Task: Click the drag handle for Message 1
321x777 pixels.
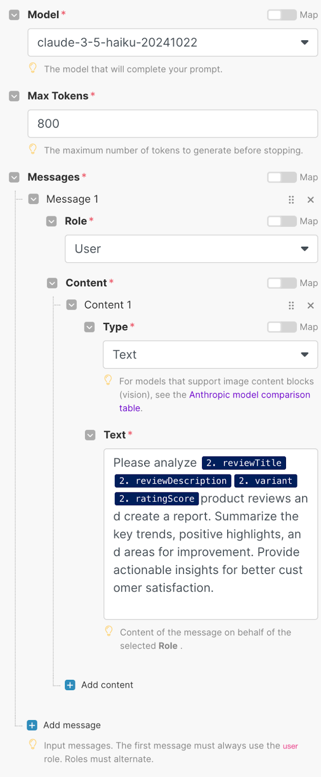Action: pos(291,200)
